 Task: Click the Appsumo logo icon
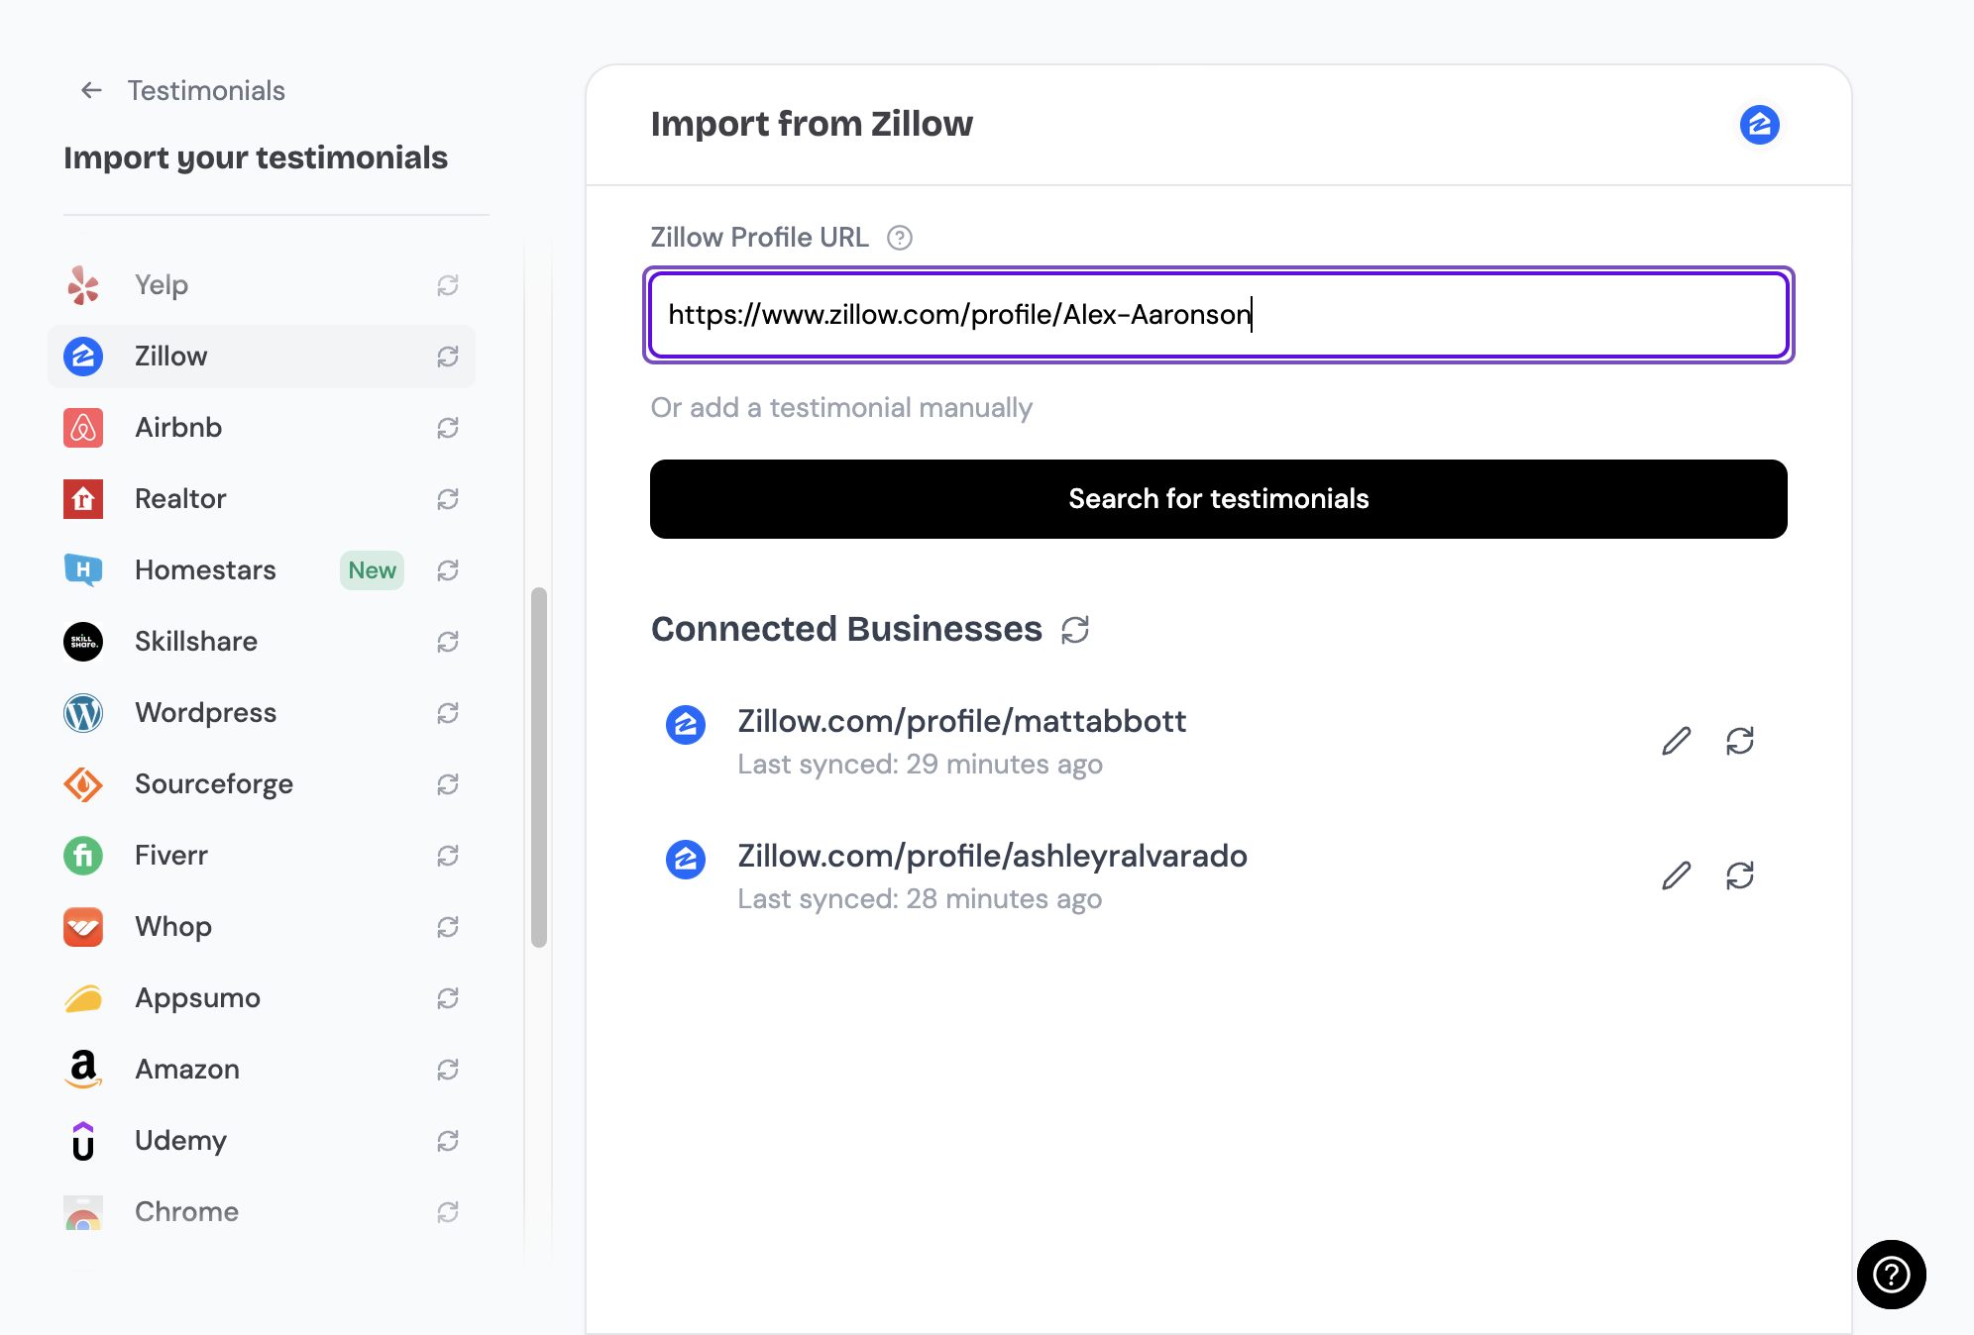pyautogui.click(x=83, y=998)
